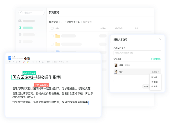Click the 邀请同事一起 highlighted text
Screen dimensions: 170x125
tap(41, 88)
